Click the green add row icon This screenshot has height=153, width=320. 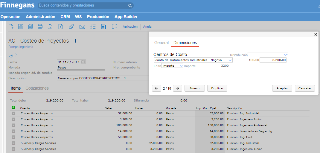point(13,107)
